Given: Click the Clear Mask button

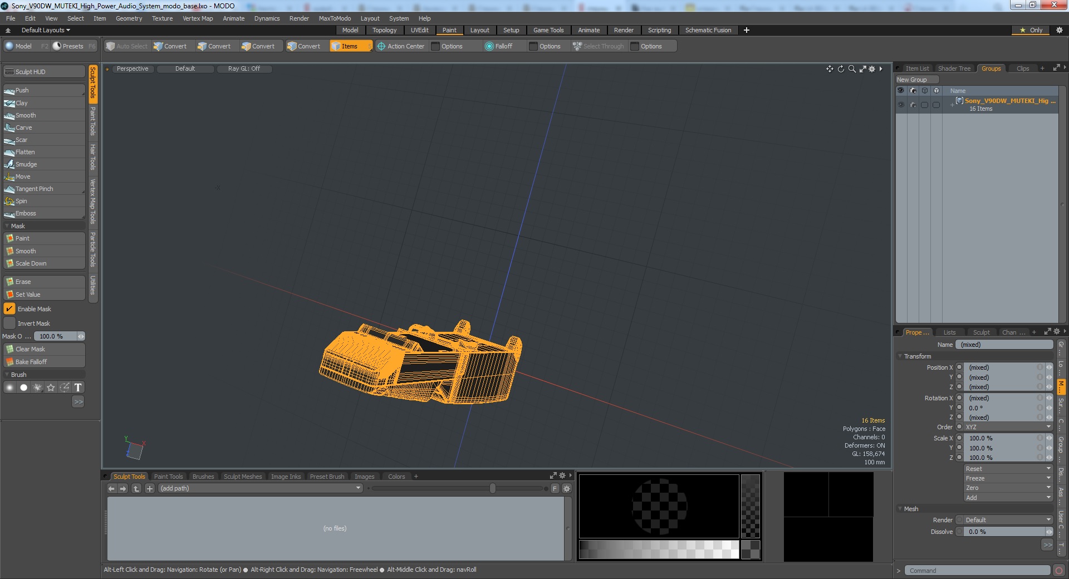Looking at the screenshot, I should click(43, 349).
